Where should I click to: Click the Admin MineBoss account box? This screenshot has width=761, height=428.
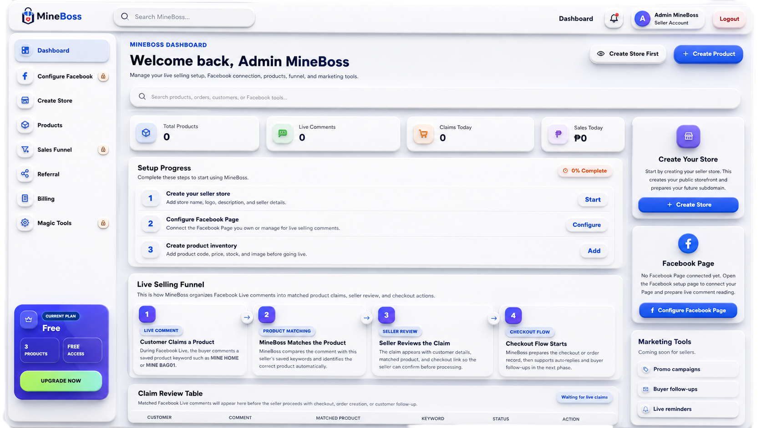tap(668, 19)
